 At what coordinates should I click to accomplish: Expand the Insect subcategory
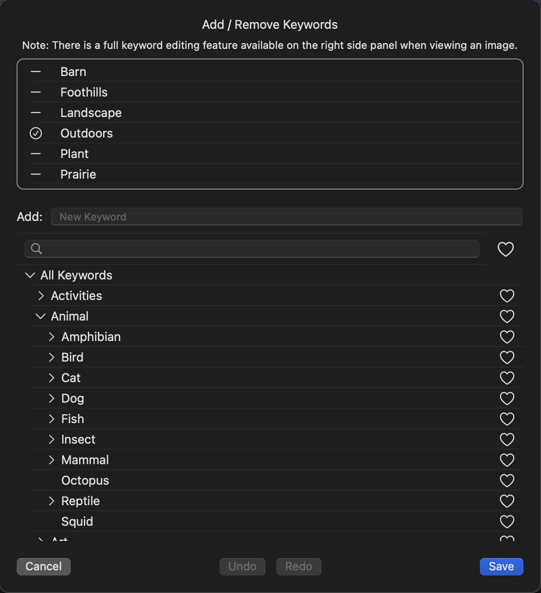pos(52,439)
